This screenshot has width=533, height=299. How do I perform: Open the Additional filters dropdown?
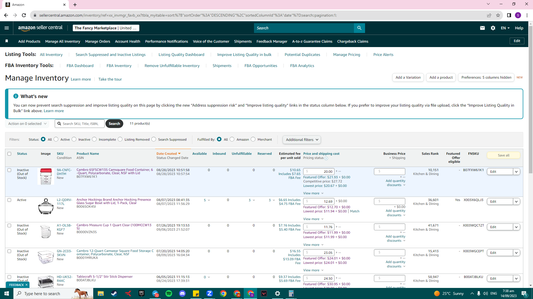302,140
